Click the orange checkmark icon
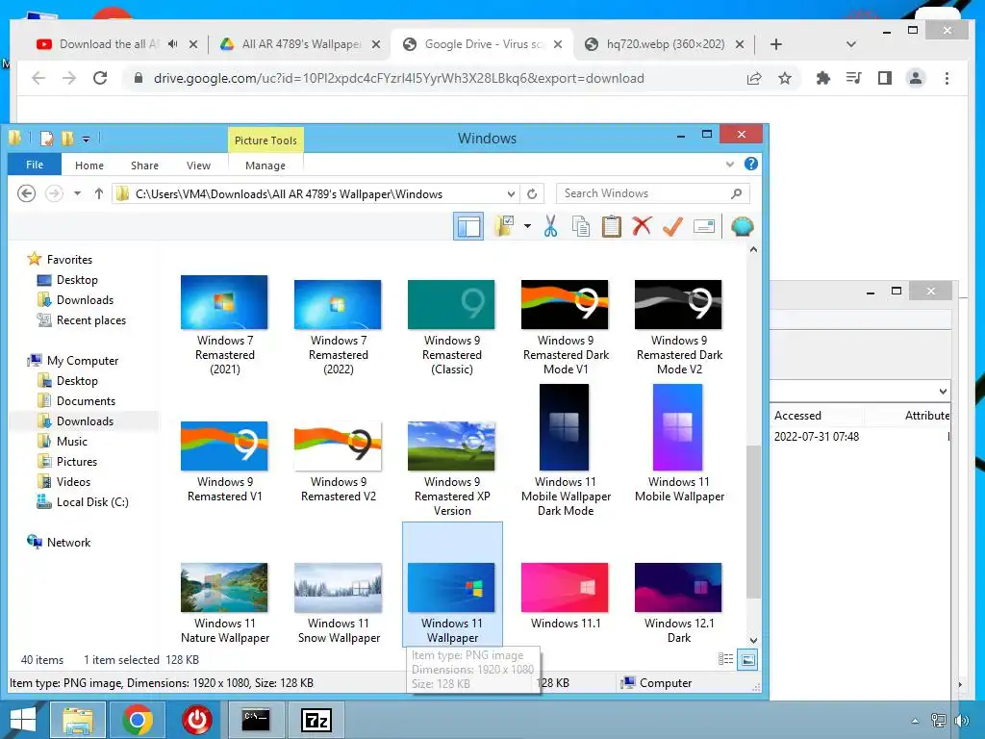The width and height of the screenshot is (985, 739). tap(672, 226)
